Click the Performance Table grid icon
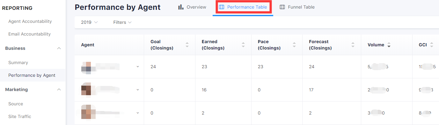 pos(222,7)
